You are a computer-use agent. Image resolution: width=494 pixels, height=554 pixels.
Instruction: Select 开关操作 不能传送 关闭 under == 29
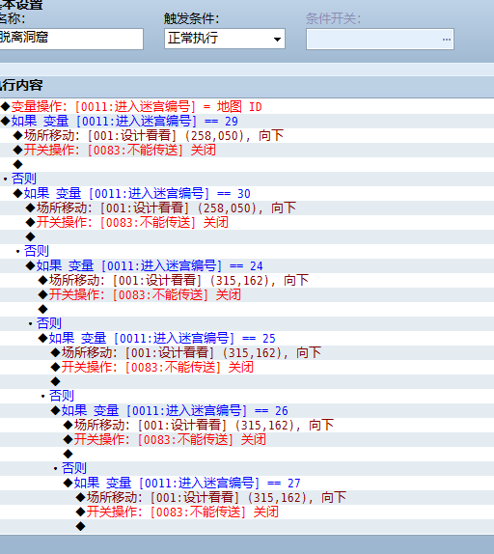247,150
